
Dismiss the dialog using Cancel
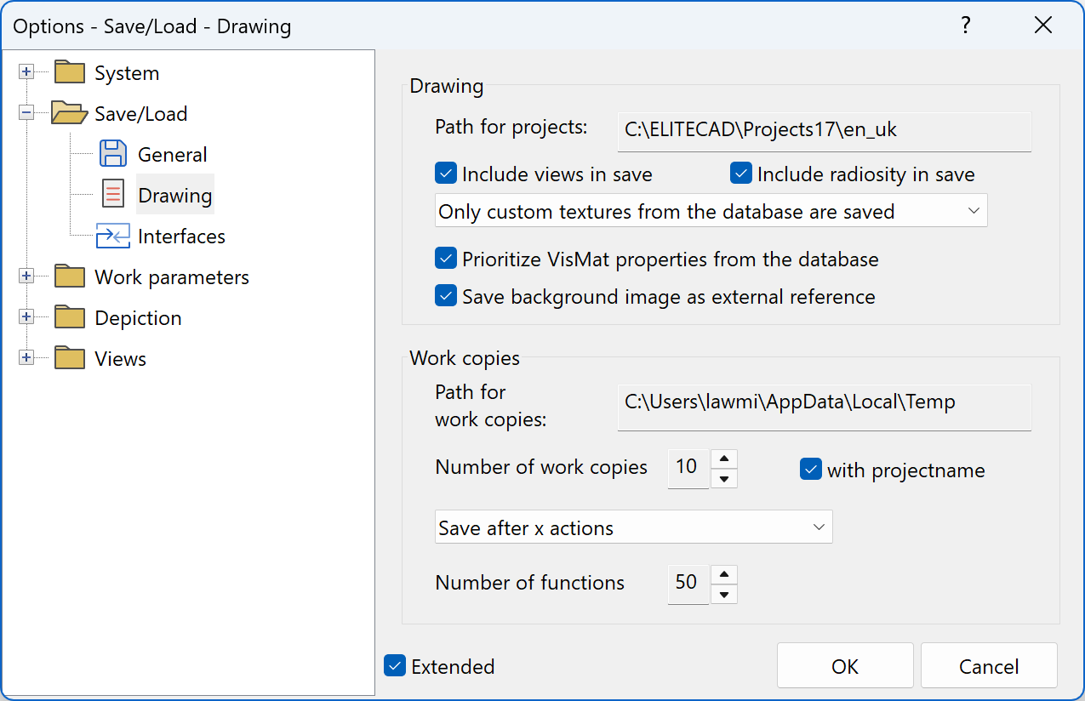988,665
